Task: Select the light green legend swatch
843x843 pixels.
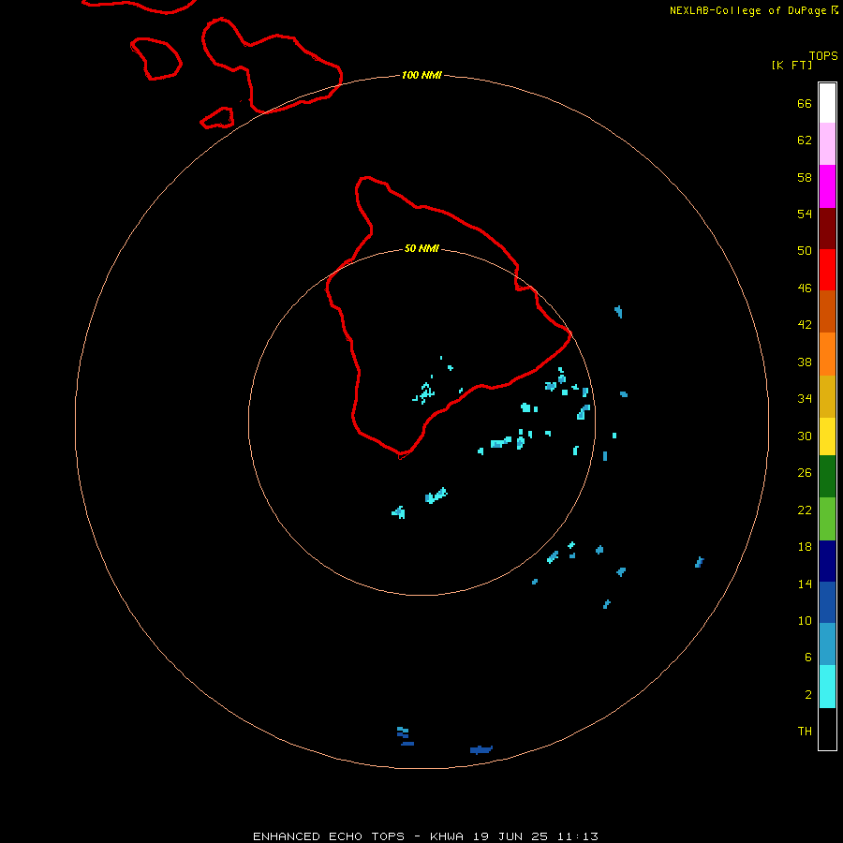Action: (x=827, y=519)
